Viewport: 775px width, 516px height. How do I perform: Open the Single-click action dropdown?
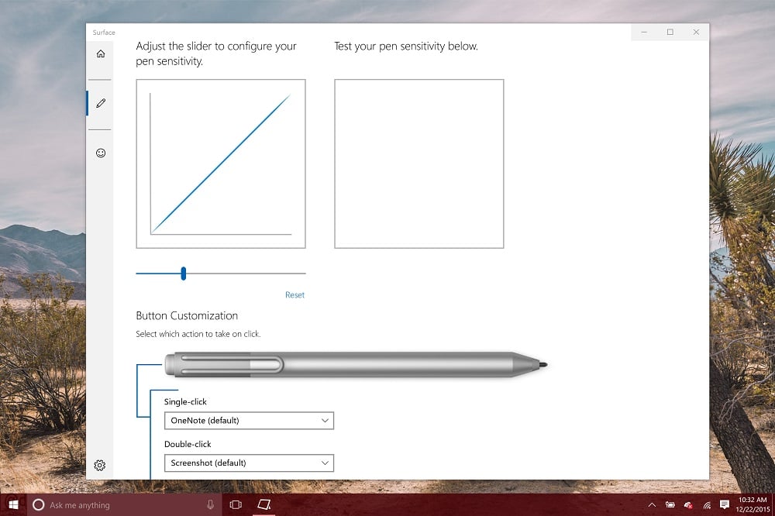[248, 421]
